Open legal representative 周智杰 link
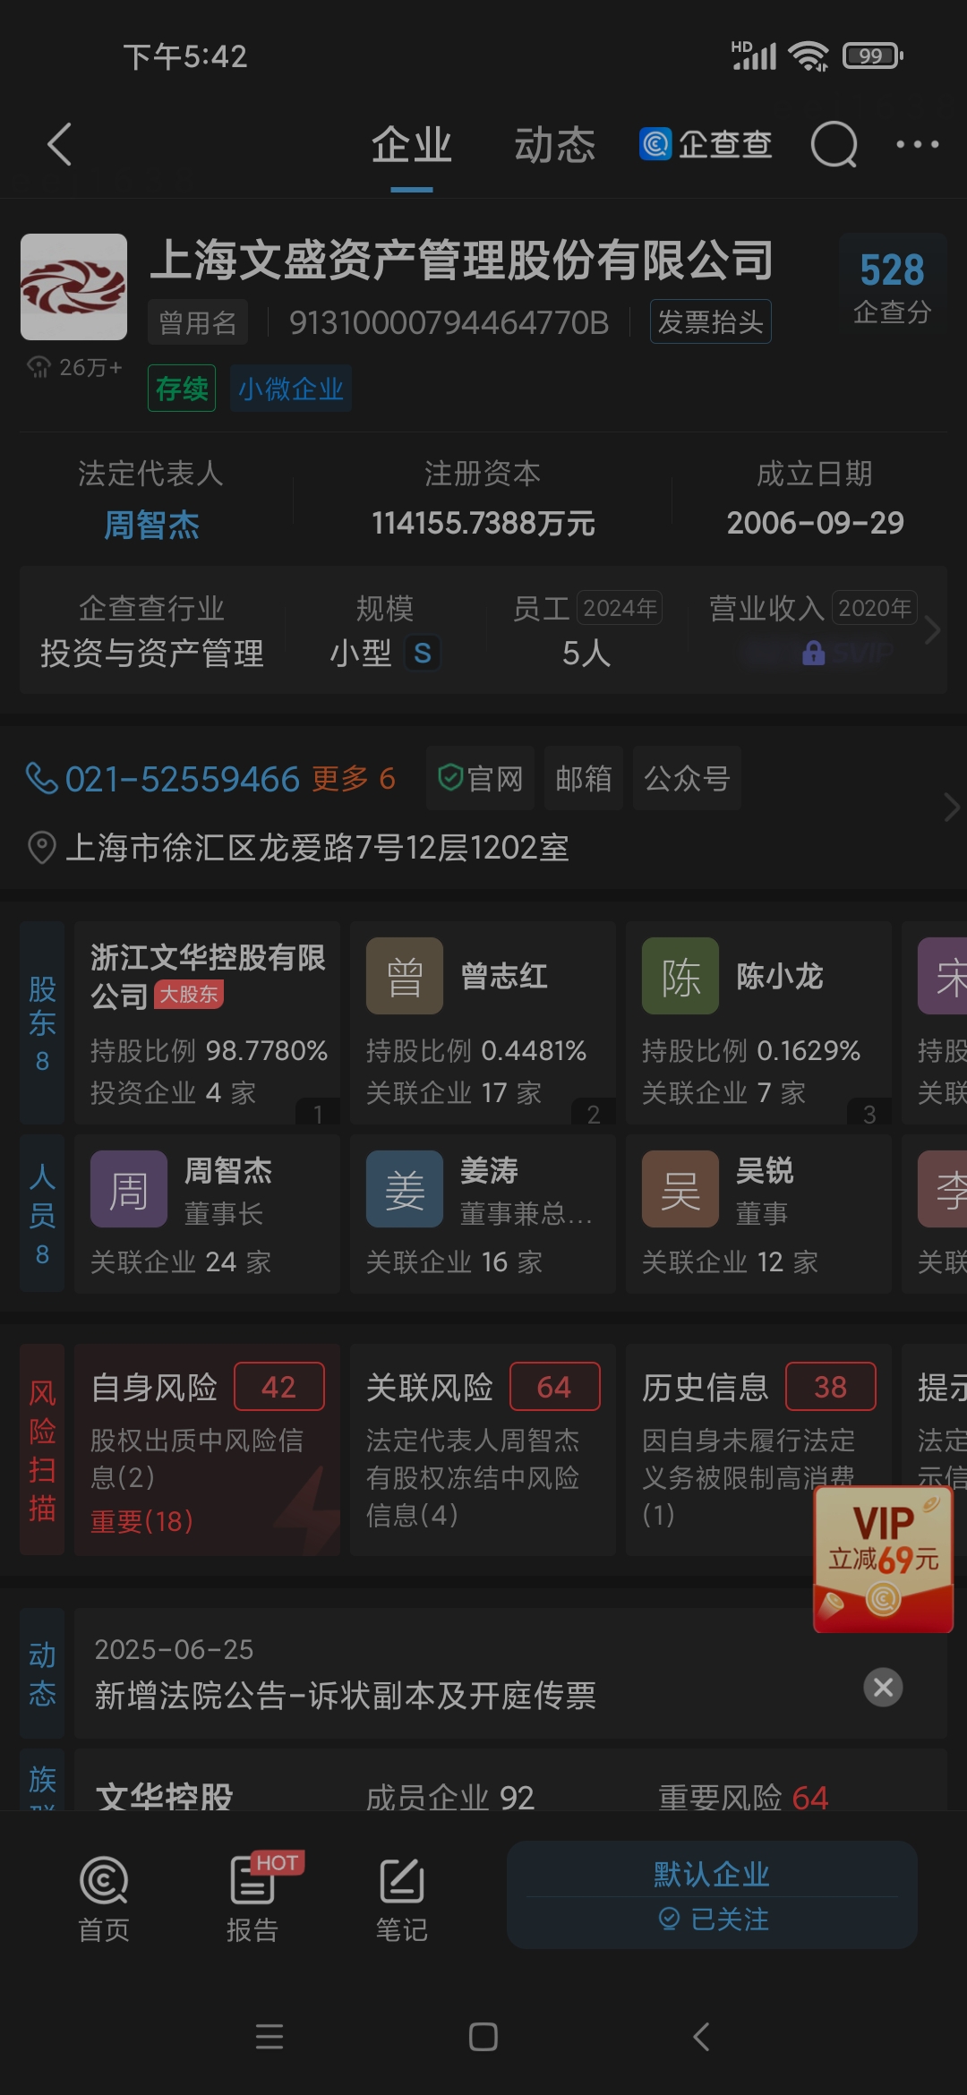Image resolution: width=967 pixels, height=2095 pixels. click(151, 525)
